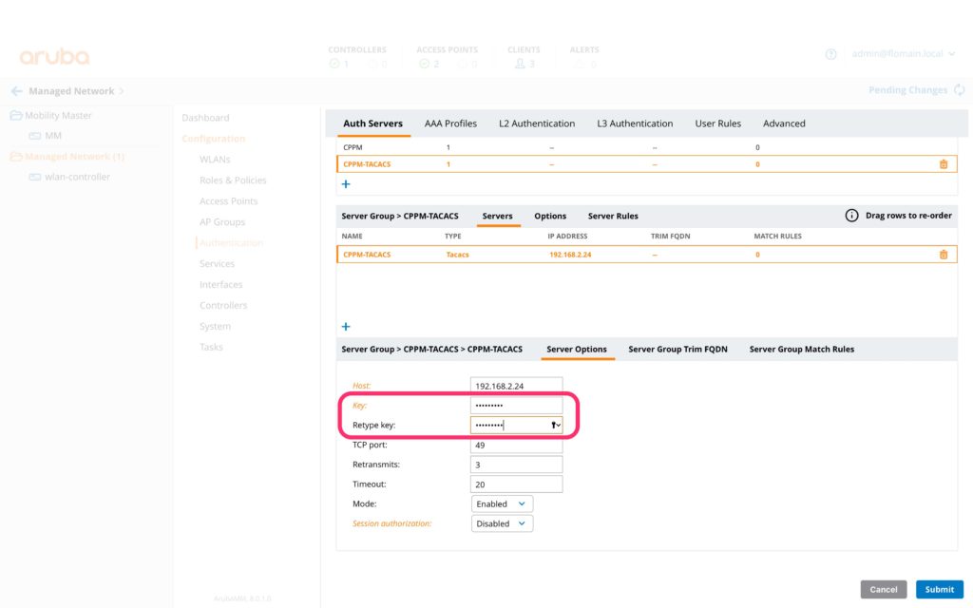Image resolution: width=973 pixels, height=608 pixels.
Task: Cancel the pending changes
Action: (x=883, y=589)
